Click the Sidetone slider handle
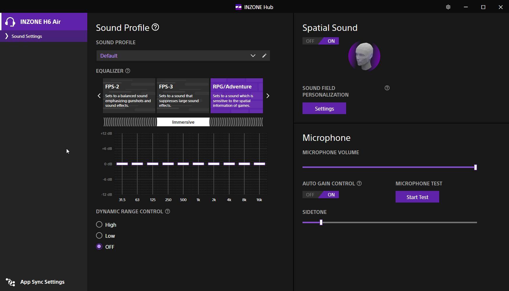Viewport: 509px width, 291px height. (x=321, y=222)
